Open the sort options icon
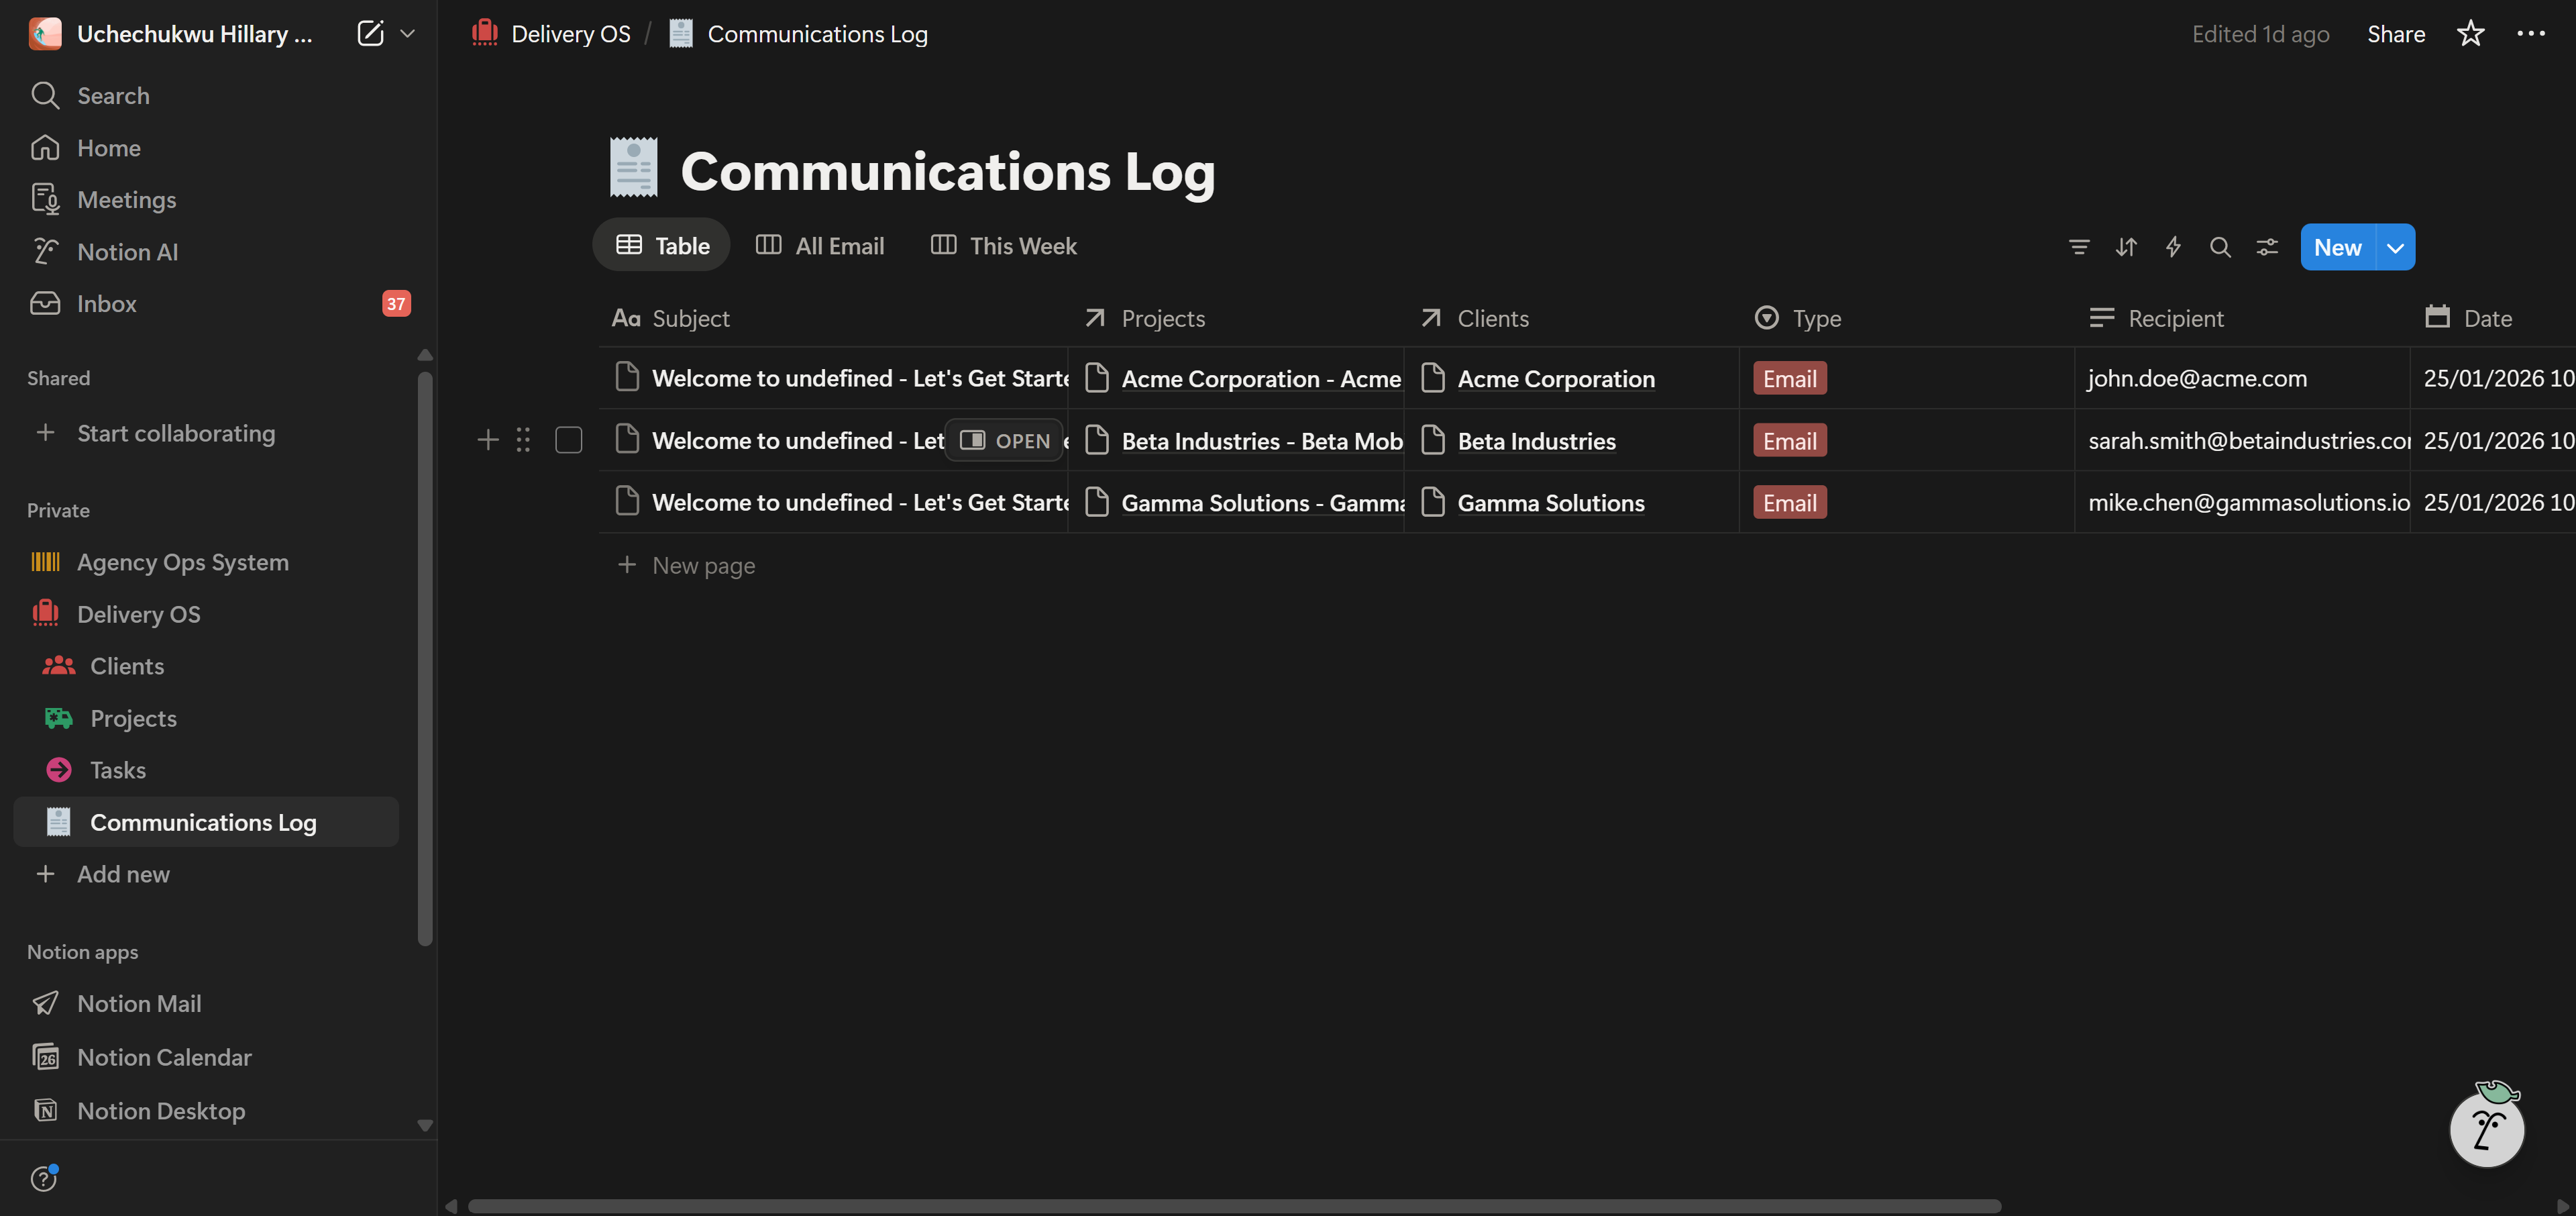 2126,246
